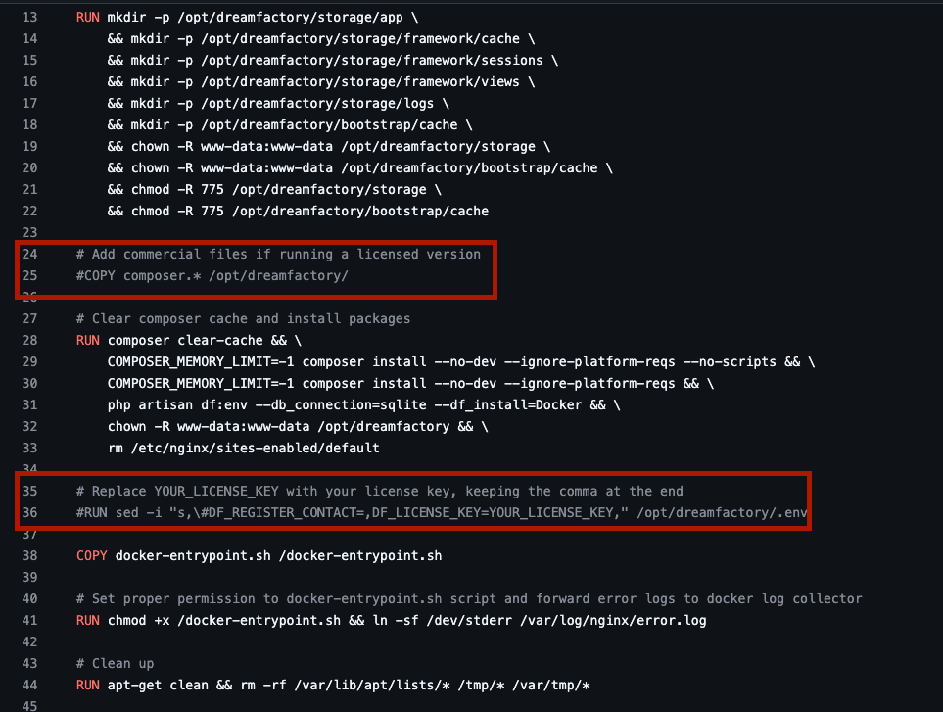This screenshot has width=943, height=712.
Task: Click the 'chmod -R 775 /opt/dreamfactory/bootstrap/cache' line
Action: pos(298,211)
